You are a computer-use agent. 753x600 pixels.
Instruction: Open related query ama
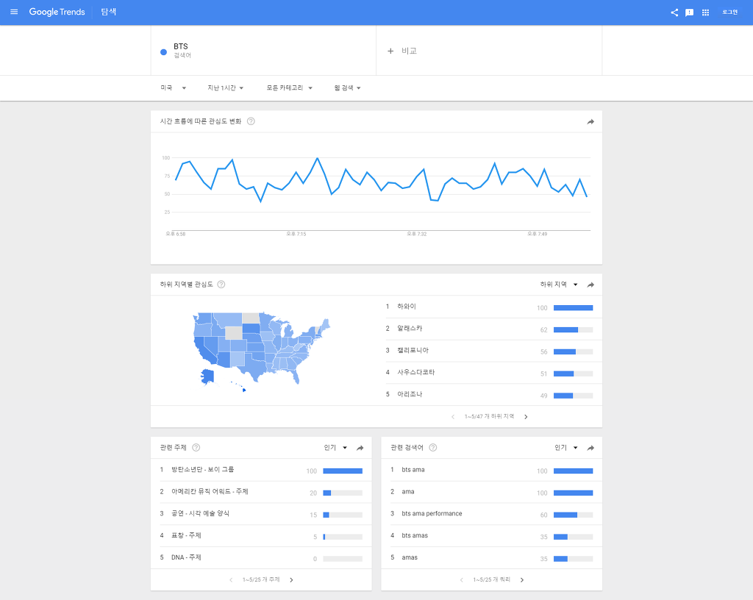(x=407, y=491)
